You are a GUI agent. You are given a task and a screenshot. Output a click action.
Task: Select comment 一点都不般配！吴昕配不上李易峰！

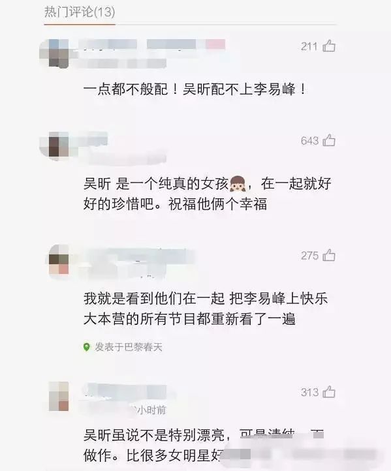[x=195, y=89]
